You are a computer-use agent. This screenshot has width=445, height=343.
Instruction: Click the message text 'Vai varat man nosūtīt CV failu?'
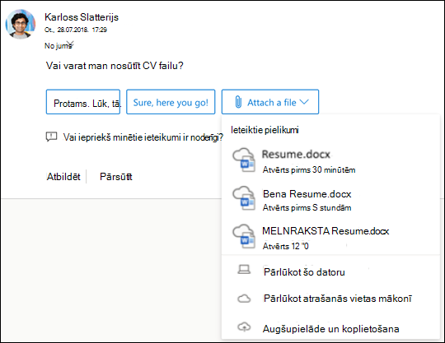115,66
